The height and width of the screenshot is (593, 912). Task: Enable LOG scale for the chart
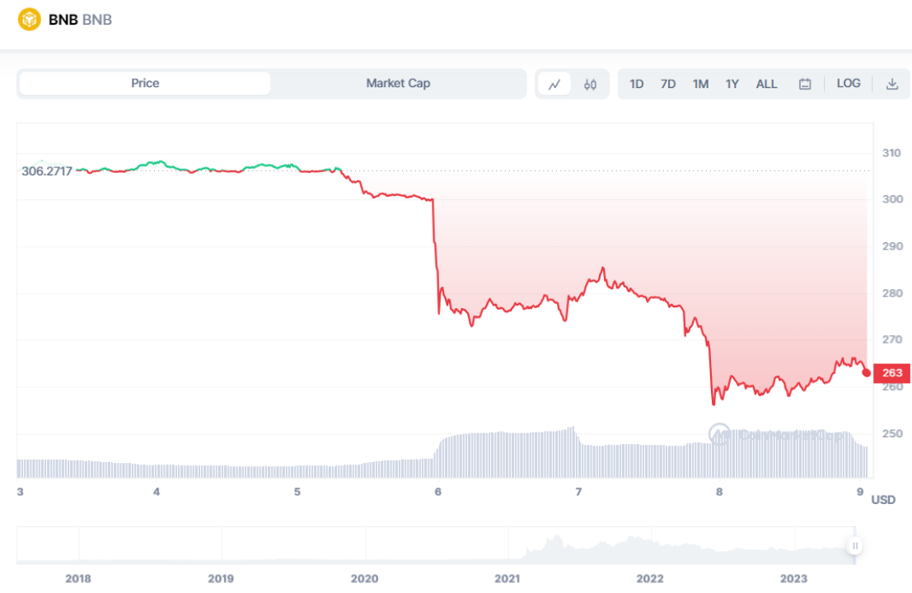[x=849, y=83]
